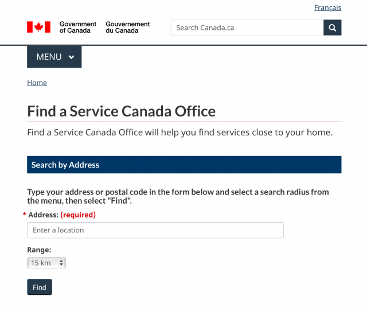Switch language to Français
The width and height of the screenshot is (367, 311).
pyautogui.click(x=327, y=7)
